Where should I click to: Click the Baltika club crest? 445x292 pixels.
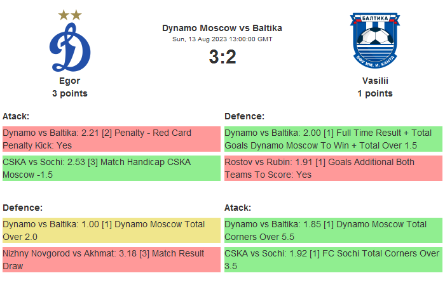coord(374,41)
